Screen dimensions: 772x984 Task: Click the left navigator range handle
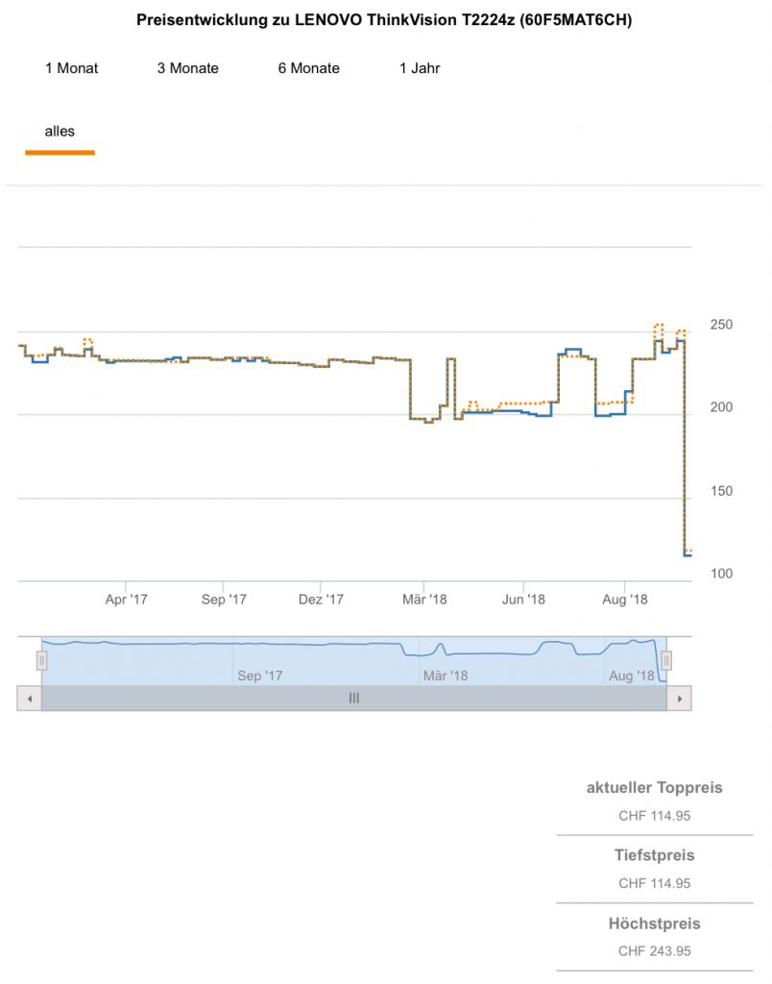coord(41,660)
